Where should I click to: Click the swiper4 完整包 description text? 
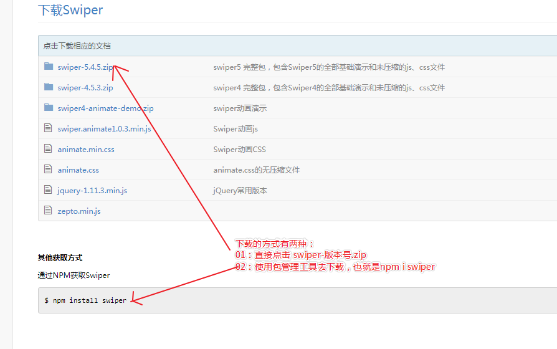329,88
